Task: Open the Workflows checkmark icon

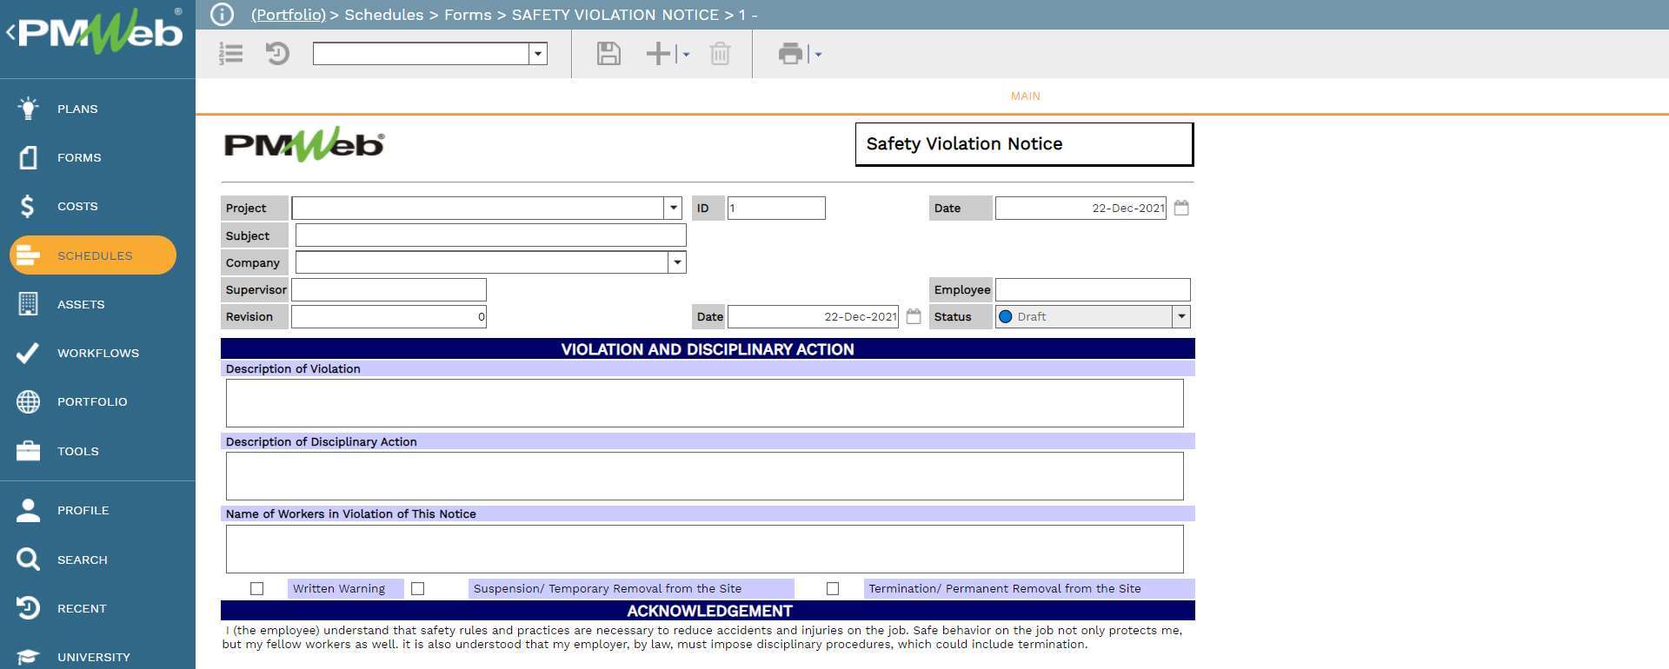Action: 28,353
